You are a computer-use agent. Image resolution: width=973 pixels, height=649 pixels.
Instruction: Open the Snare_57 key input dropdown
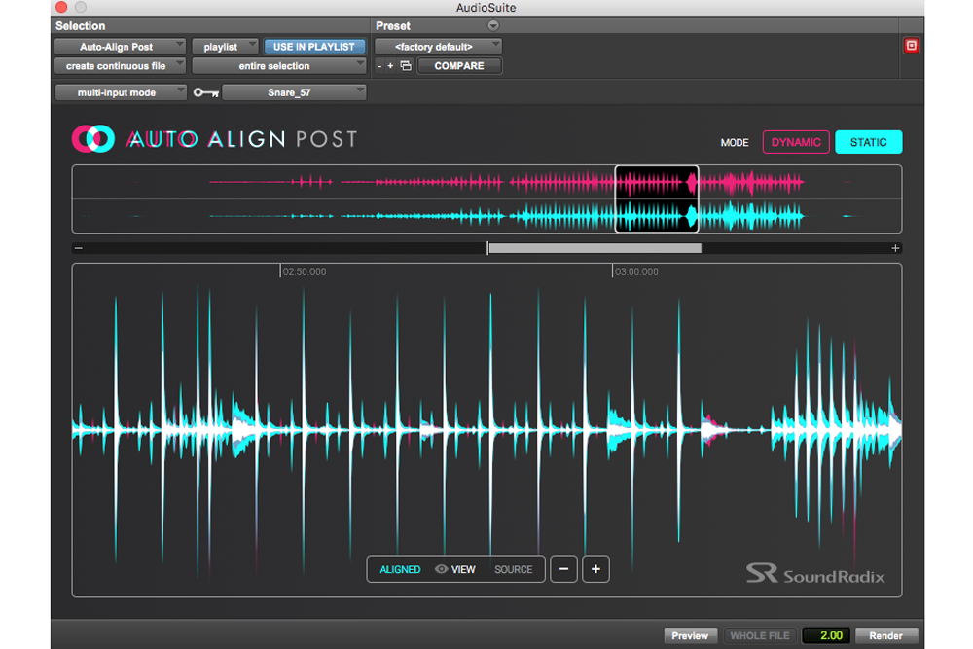click(x=294, y=92)
